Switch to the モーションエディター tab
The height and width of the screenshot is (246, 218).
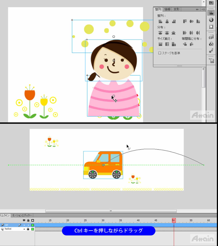(x=22, y=215)
